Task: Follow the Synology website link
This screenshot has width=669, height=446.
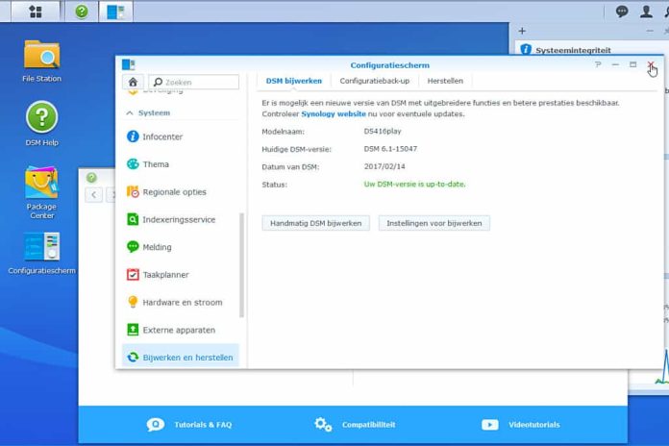Action: point(334,114)
